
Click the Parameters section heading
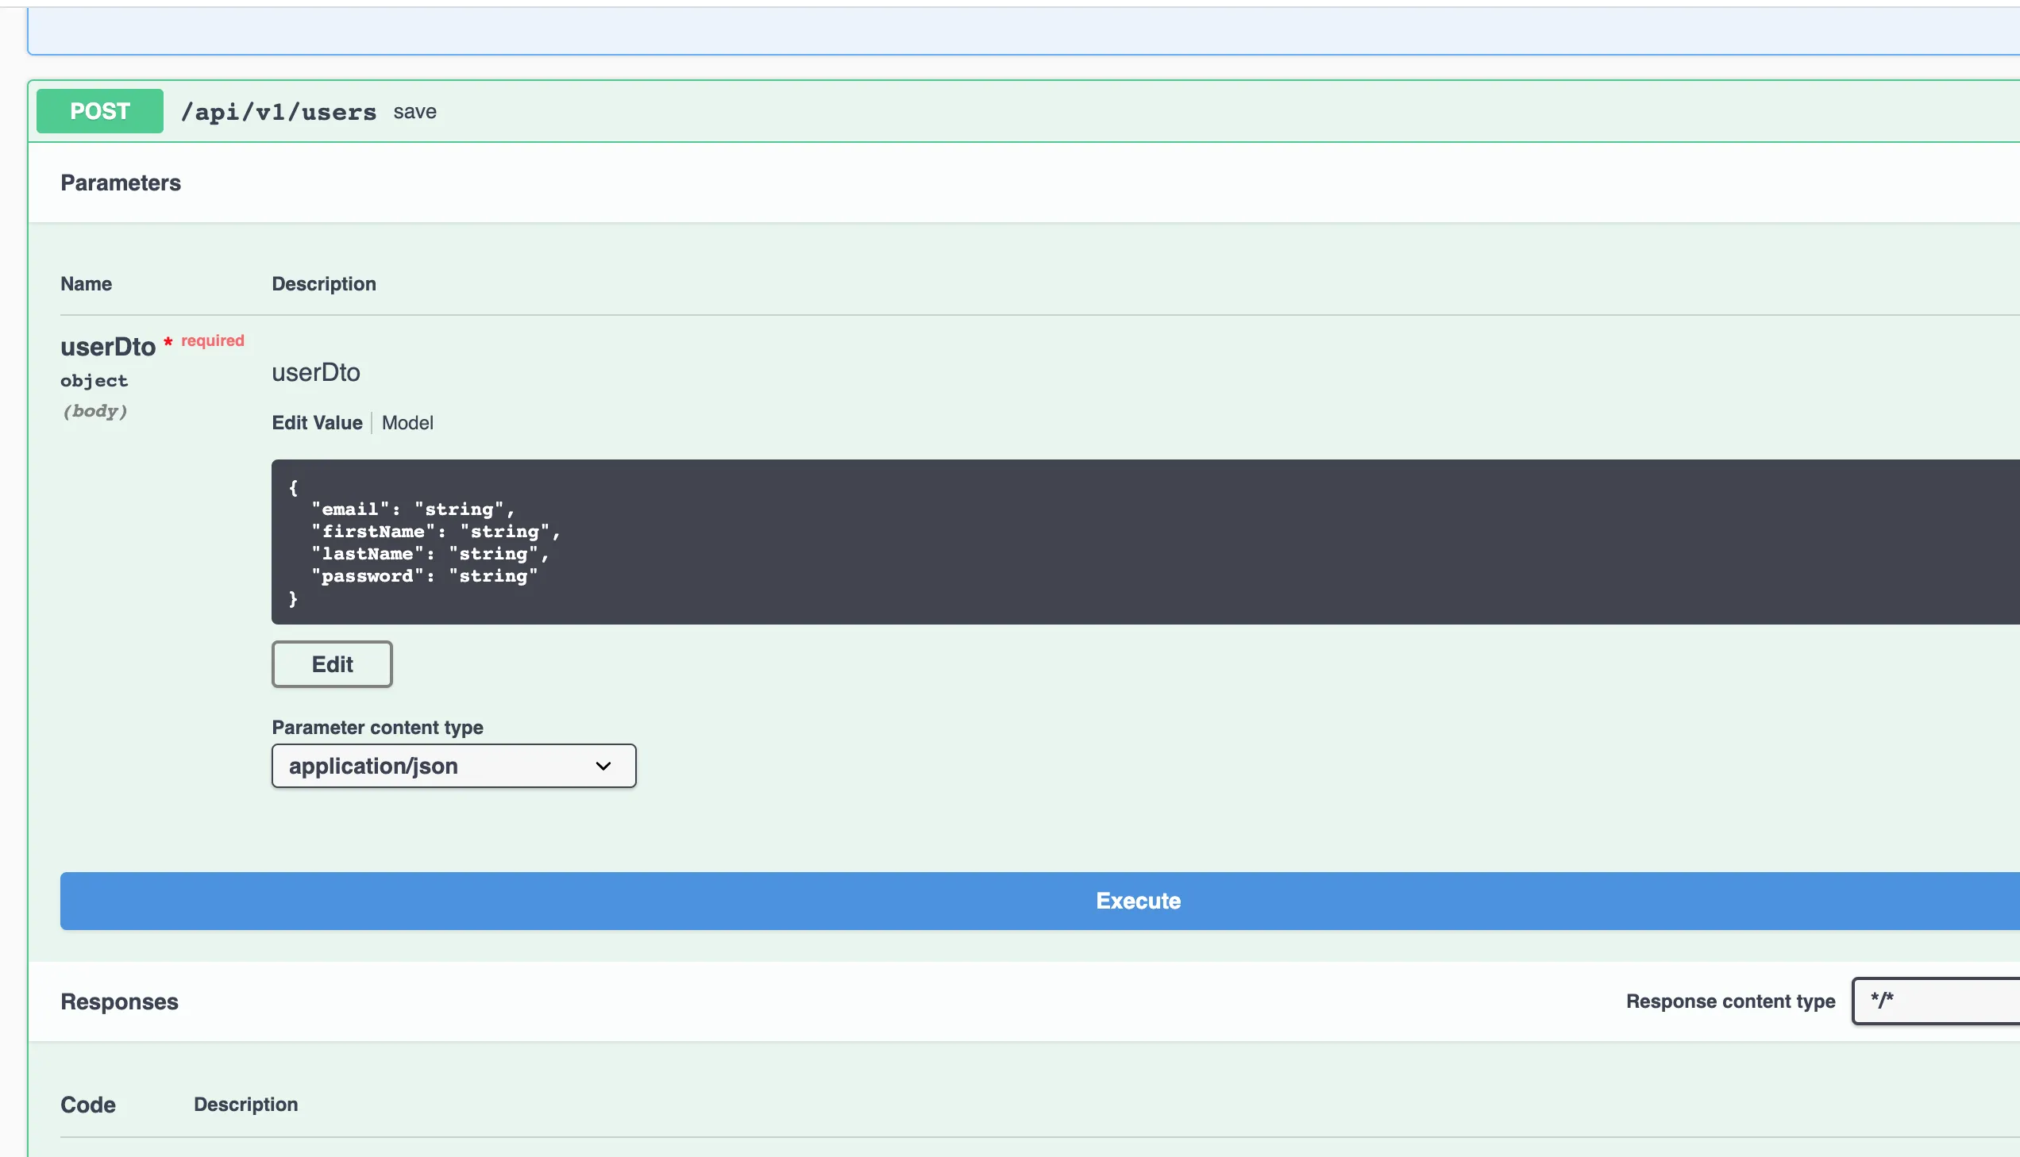pos(121,183)
